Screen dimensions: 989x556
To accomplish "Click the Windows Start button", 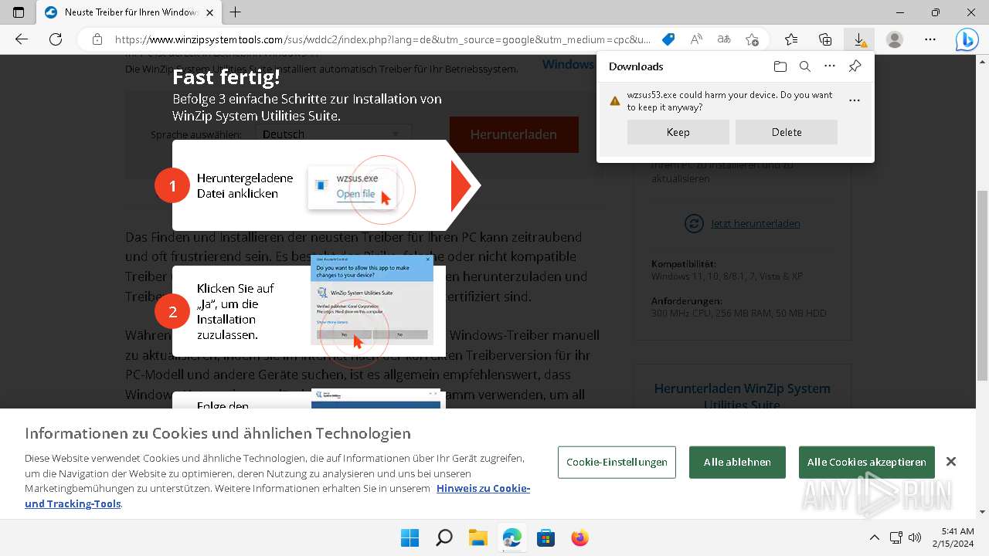I will point(410,537).
